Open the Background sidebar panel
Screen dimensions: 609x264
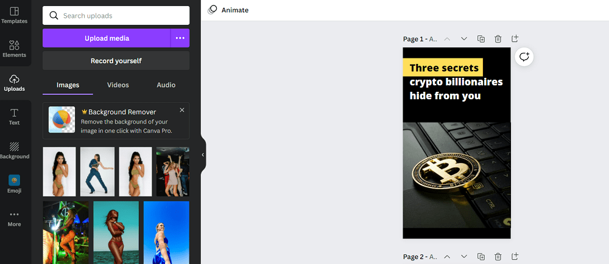tap(15, 150)
